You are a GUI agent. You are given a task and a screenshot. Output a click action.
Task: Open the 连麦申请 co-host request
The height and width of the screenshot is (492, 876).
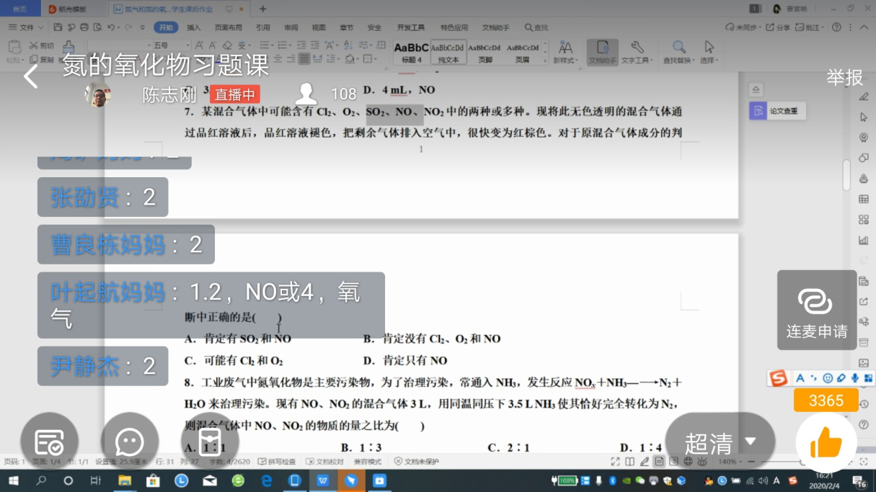[817, 310]
